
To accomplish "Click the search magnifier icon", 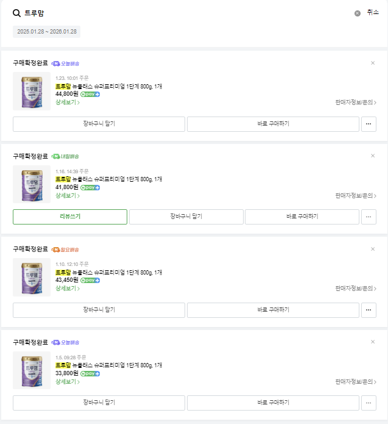I will point(17,13).
